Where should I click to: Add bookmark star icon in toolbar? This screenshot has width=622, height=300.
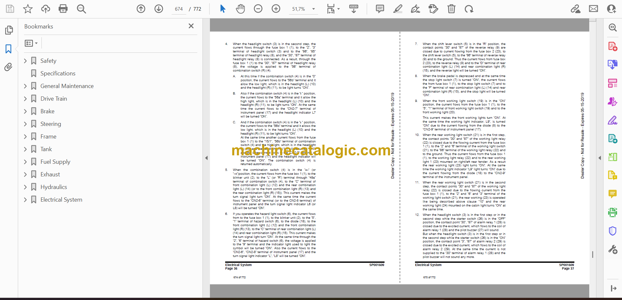pyautogui.click(x=28, y=9)
